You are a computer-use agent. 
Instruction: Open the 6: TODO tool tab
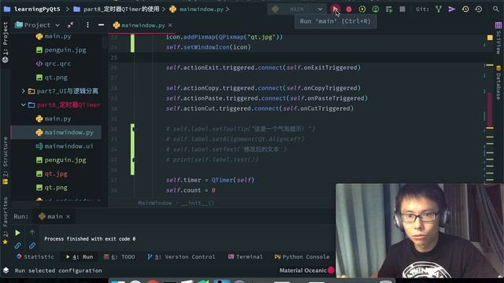point(119,257)
